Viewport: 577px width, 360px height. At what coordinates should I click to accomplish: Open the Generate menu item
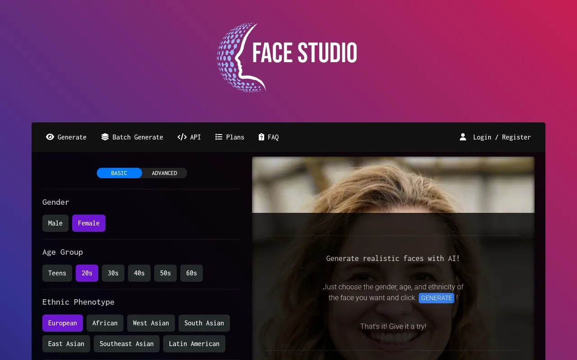66,137
